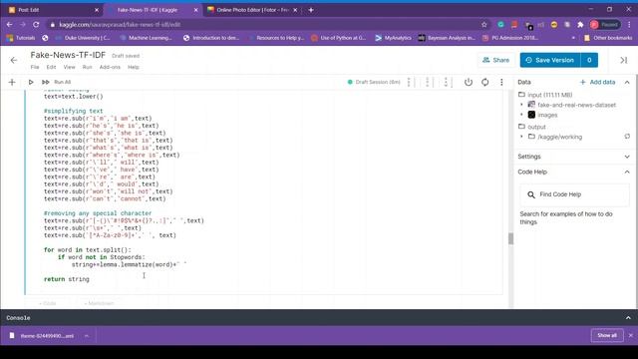Collapse the right sidebar panel
Screen dimensions: 638x359
click(624, 60)
